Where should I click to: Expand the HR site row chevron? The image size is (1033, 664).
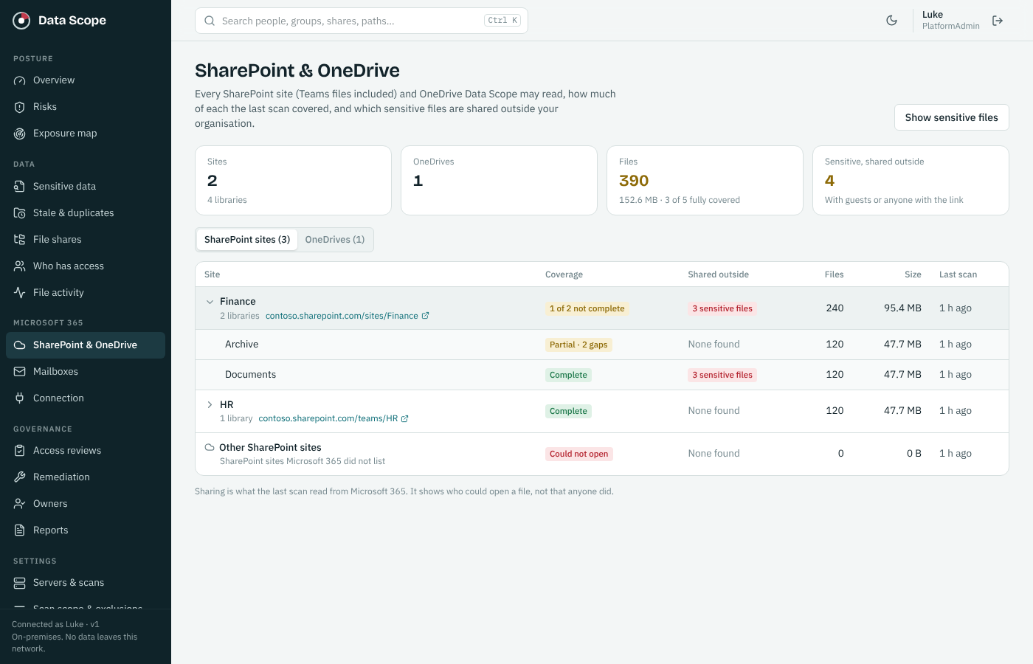click(x=210, y=405)
